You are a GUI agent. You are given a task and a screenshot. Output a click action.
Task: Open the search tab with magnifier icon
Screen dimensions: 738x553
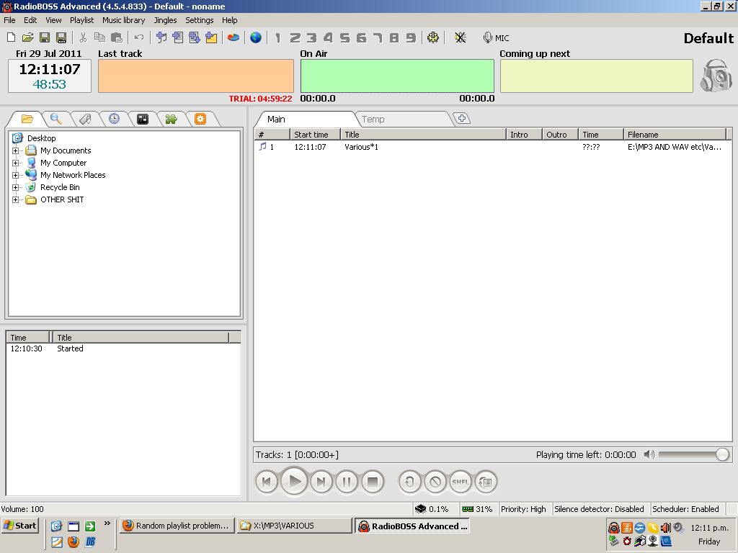pos(56,119)
